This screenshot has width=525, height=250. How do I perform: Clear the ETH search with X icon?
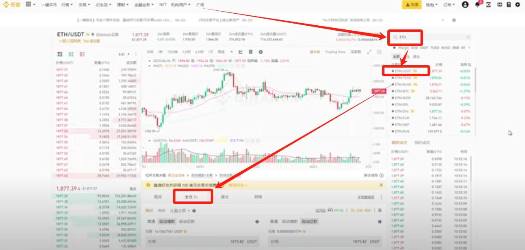pyautogui.click(x=469, y=37)
